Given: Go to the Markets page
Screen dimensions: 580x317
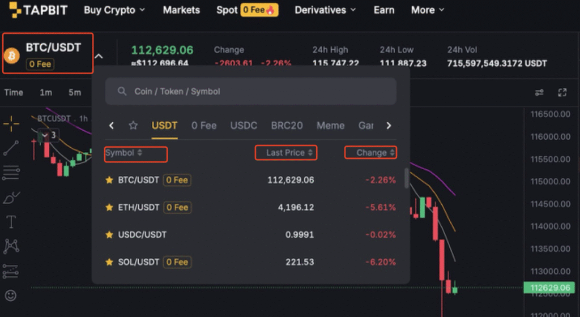Looking at the screenshot, I should pos(181,10).
